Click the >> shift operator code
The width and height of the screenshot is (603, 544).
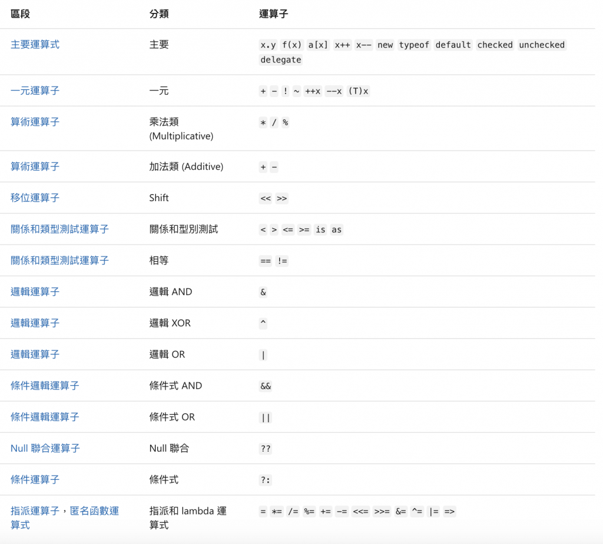click(x=282, y=199)
